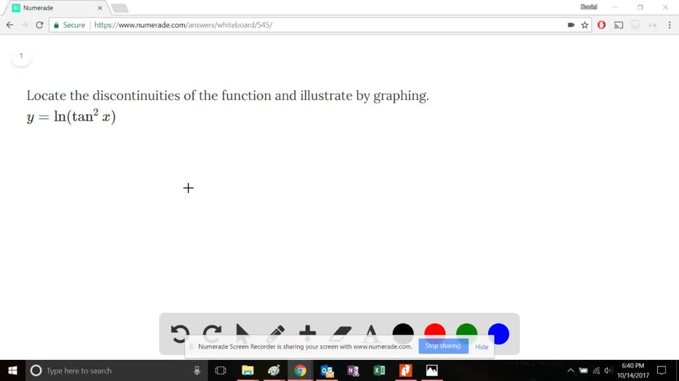
Task: Launch Excel from the taskbar
Action: [379, 370]
